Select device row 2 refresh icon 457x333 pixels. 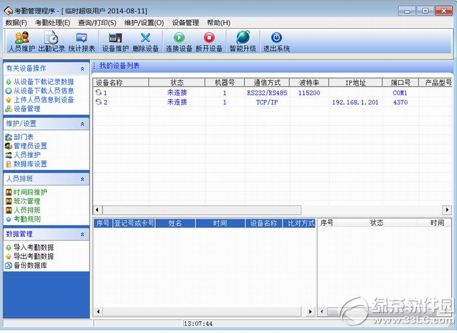coord(99,102)
